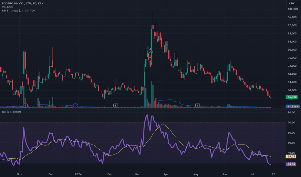
Task: Select the RSI (14, close) pane label
Action: [x=11, y=112]
